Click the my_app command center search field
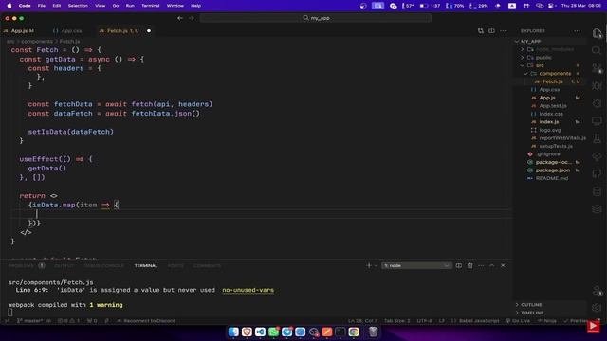 [x=316, y=18]
